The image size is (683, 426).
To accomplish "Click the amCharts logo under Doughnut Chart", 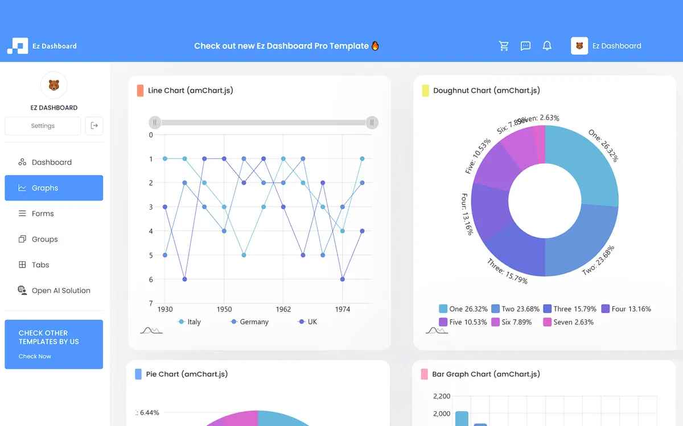I will click(x=436, y=330).
